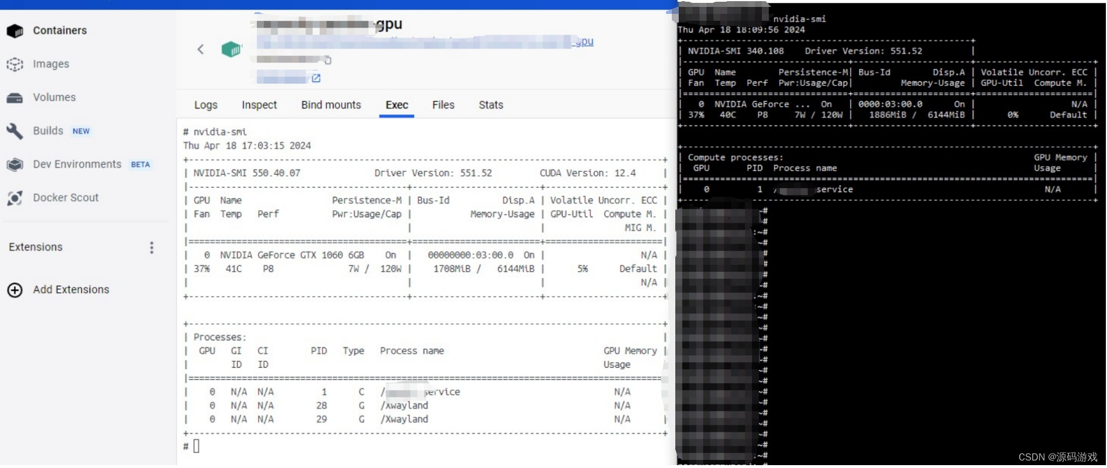The height and width of the screenshot is (468, 1107).
Task: Click the NEW badge next to Builds
Action: click(81, 132)
